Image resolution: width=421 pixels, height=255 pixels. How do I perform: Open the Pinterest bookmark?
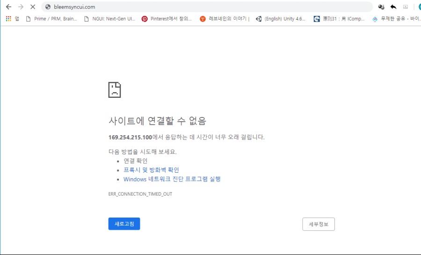click(x=167, y=19)
